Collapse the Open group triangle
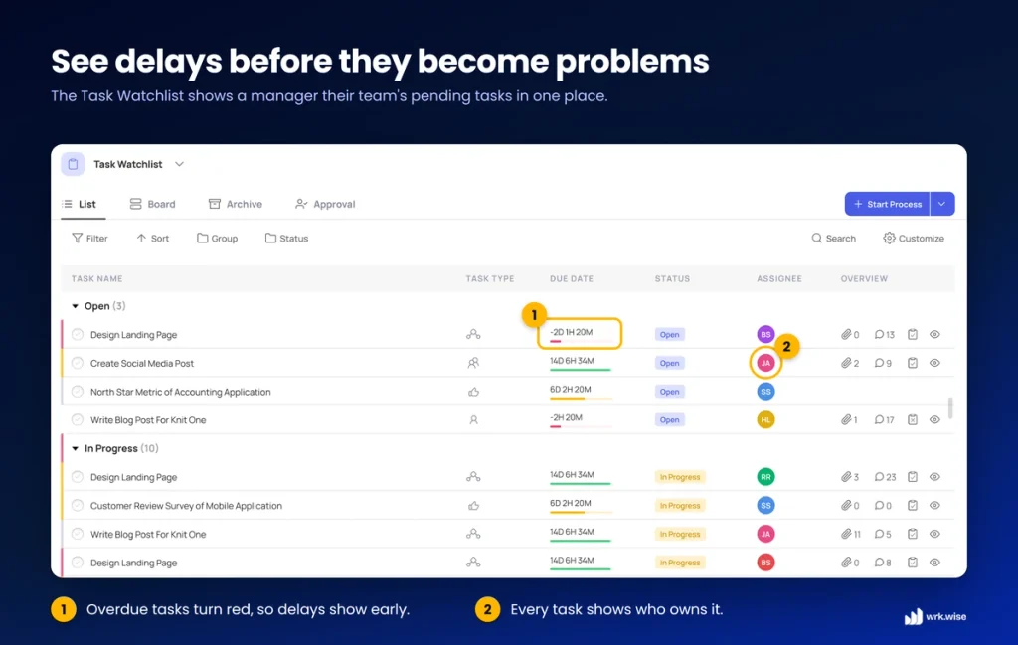1018x645 pixels. point(75,306)
